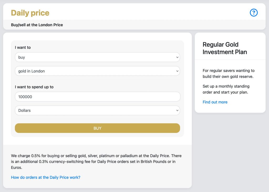The image size is (269, 192).
Task: Click the 'Daily price' heading
Action: click(30, 13)
